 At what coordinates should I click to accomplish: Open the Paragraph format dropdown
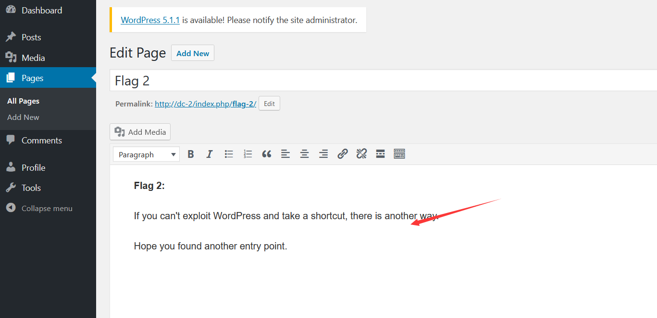[147, 154]
